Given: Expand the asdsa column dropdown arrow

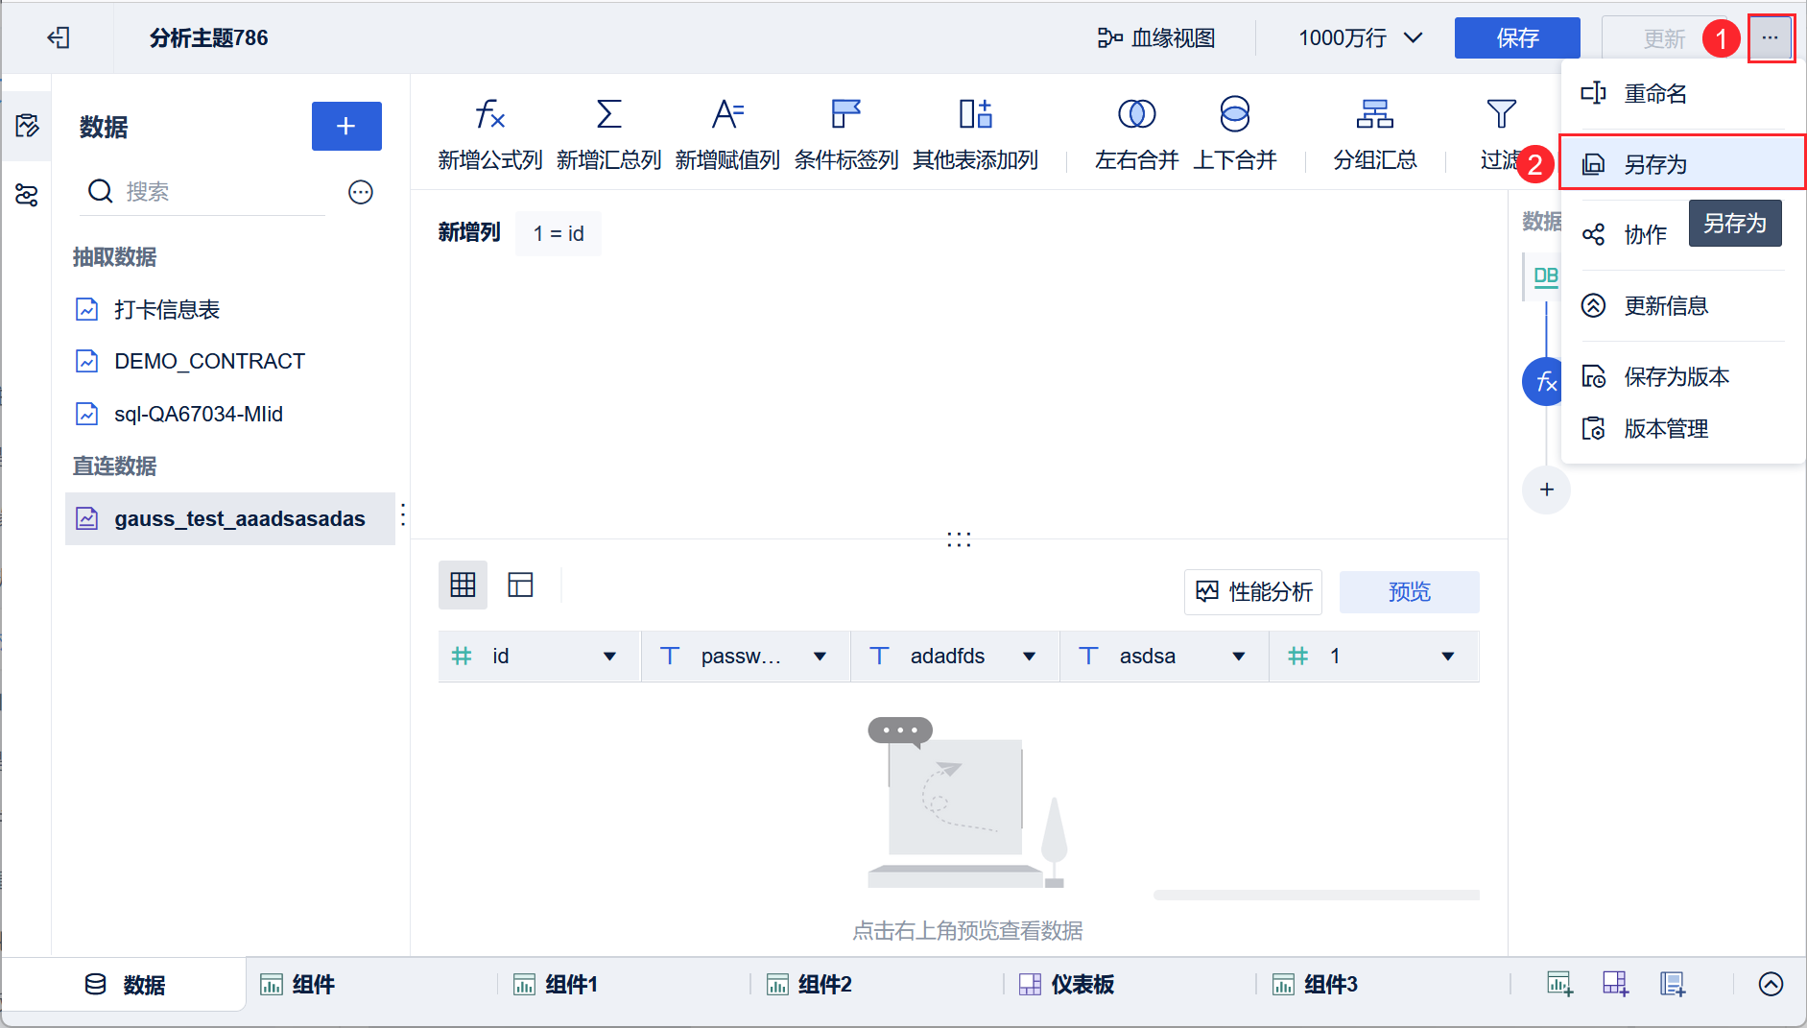Looking at the screenshot, I should pos(1239,657).
